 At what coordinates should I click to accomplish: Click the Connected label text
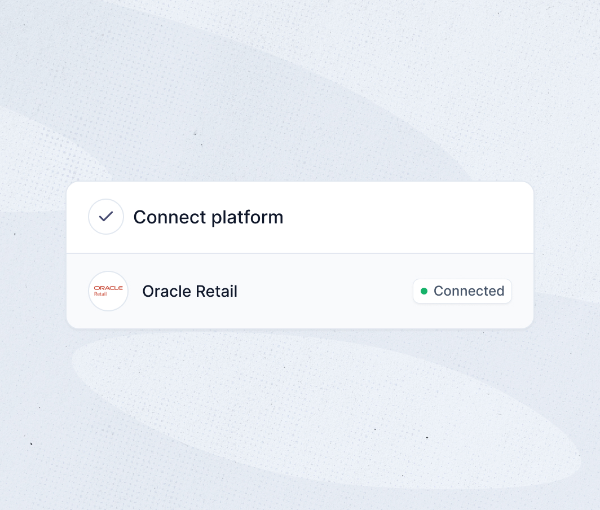pyautogui.click(x=469, y=291)
